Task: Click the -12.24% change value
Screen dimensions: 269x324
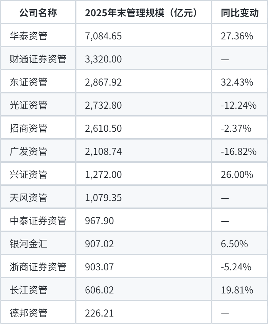Action: [238, 105]
